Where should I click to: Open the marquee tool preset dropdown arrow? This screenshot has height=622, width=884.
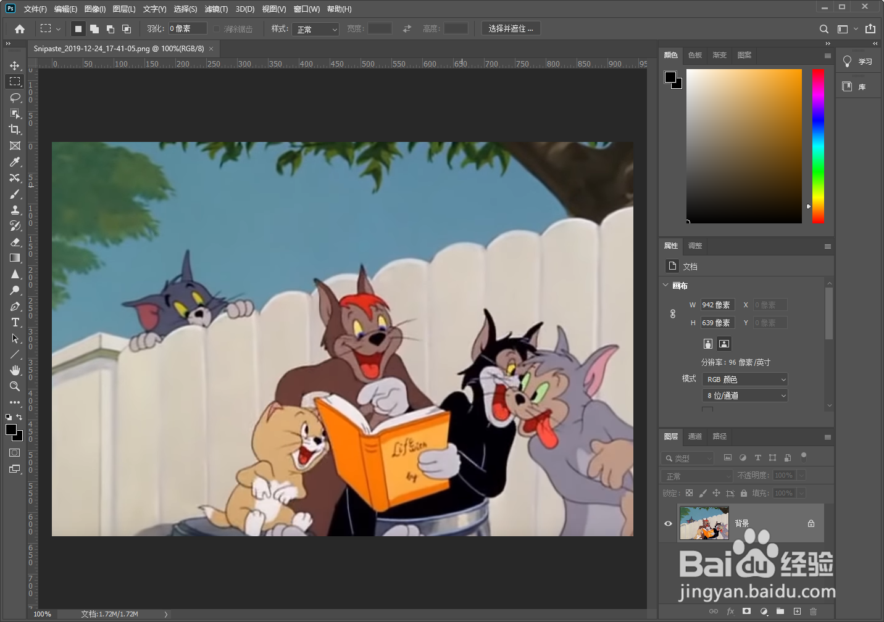pos(59,29)
